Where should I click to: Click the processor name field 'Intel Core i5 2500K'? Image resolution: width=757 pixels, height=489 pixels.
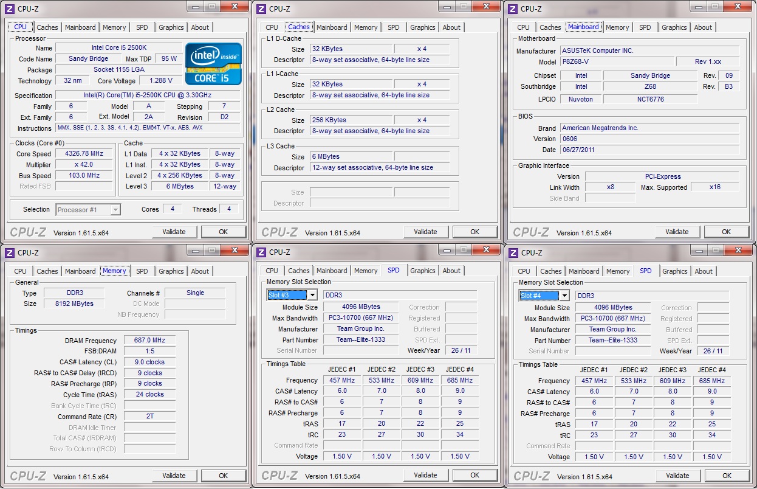click(118, 47)
